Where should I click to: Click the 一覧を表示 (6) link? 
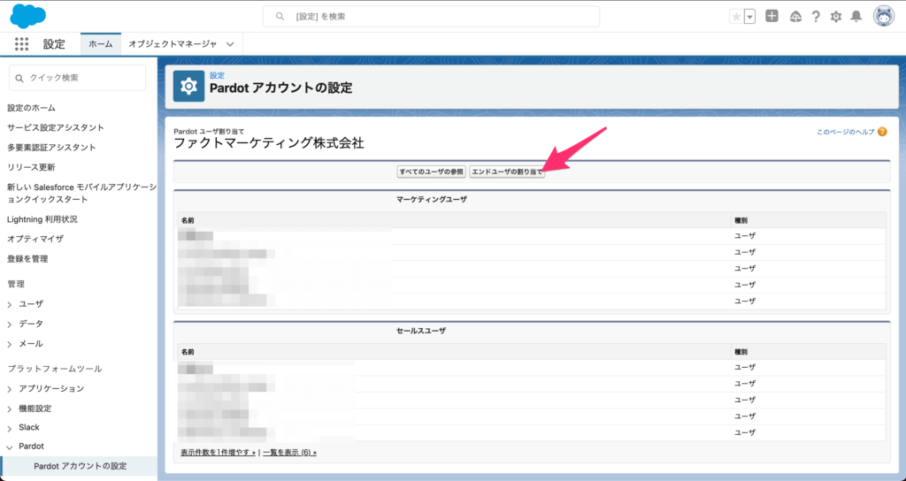pyautogui.click(x=289, y=453)
